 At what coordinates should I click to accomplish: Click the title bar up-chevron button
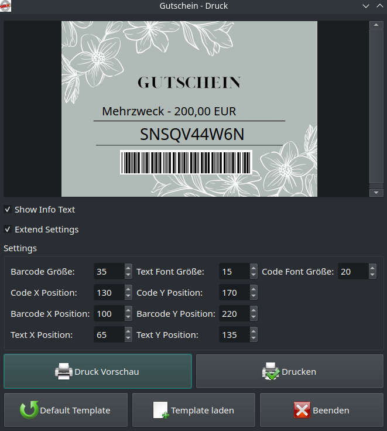pos(380,6)
